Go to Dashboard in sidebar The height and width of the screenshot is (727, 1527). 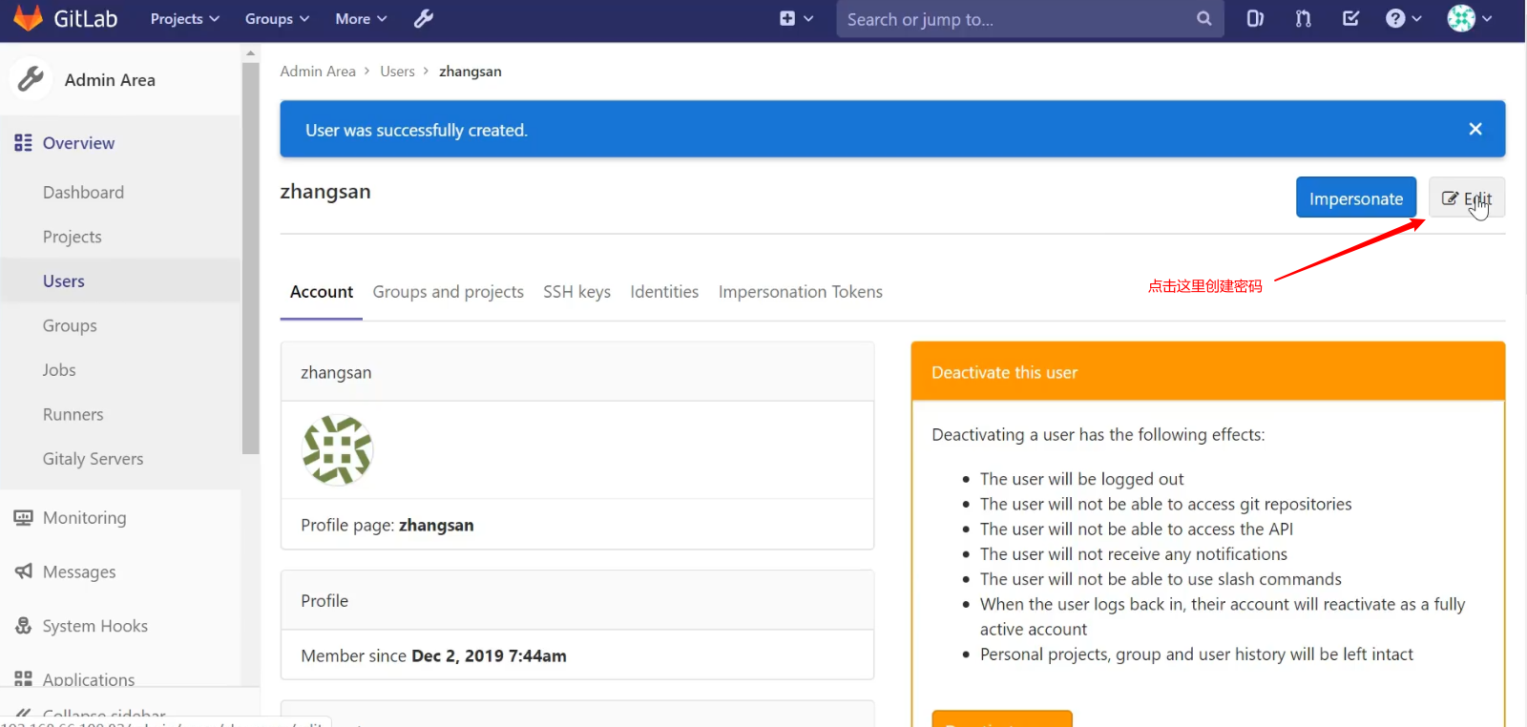[x=83, y=193]
